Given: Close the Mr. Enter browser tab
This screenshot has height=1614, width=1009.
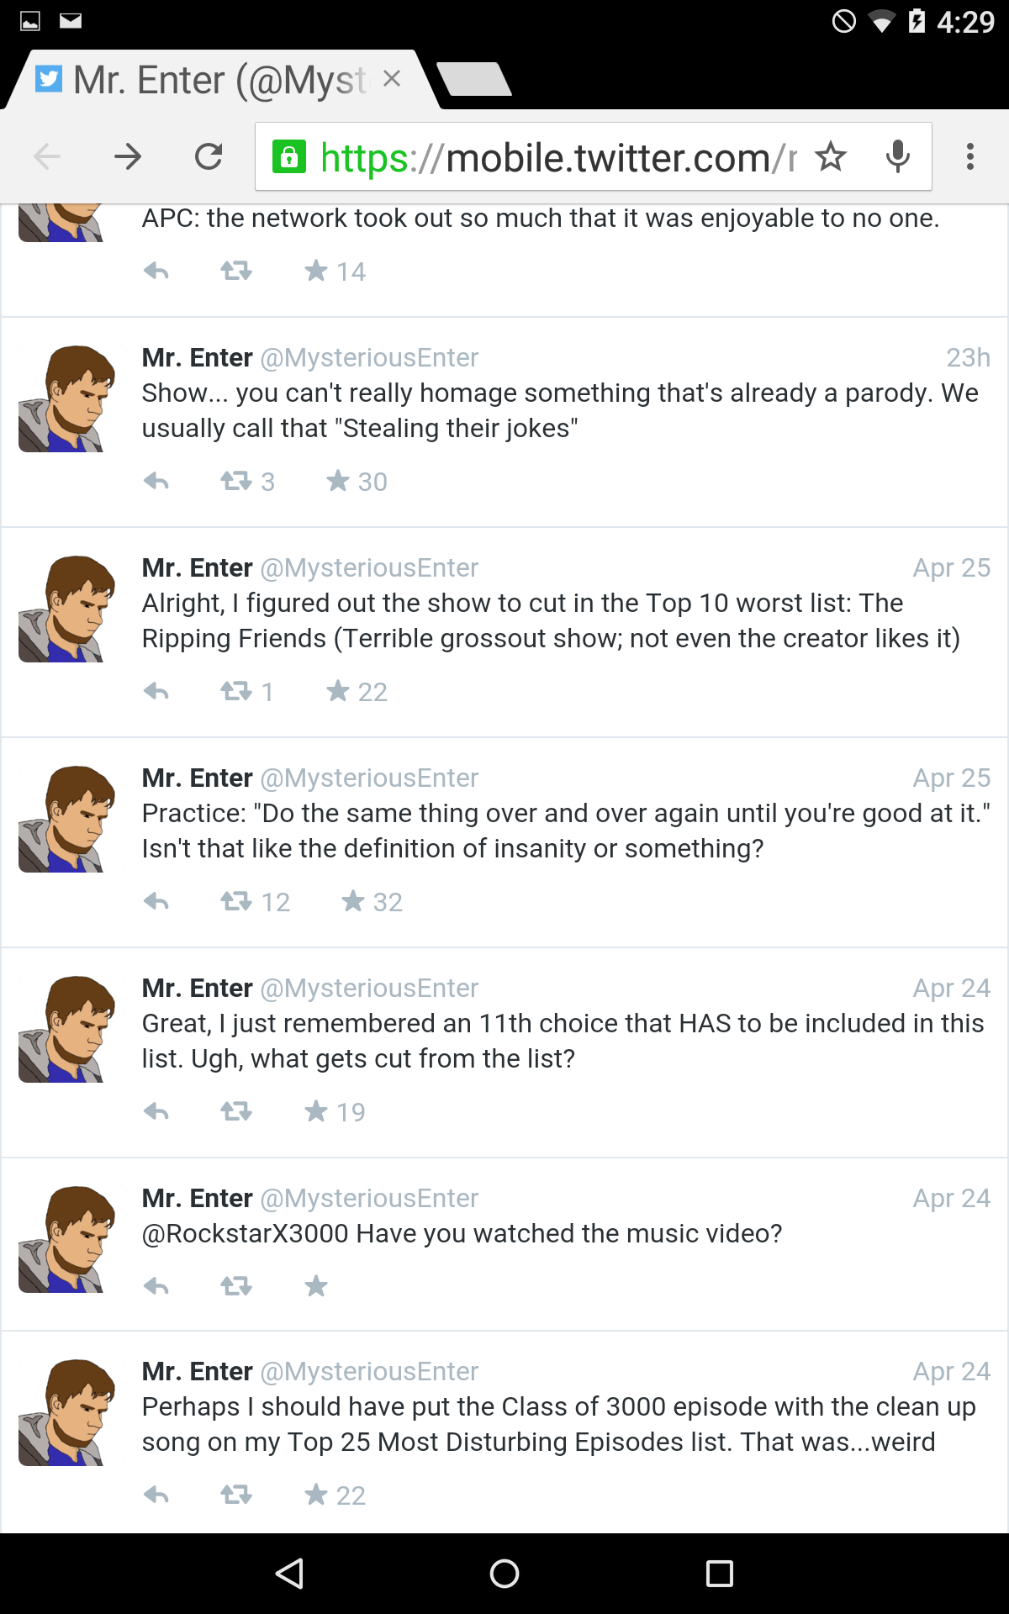Looking at the screenshot, I should coord(392,79).
